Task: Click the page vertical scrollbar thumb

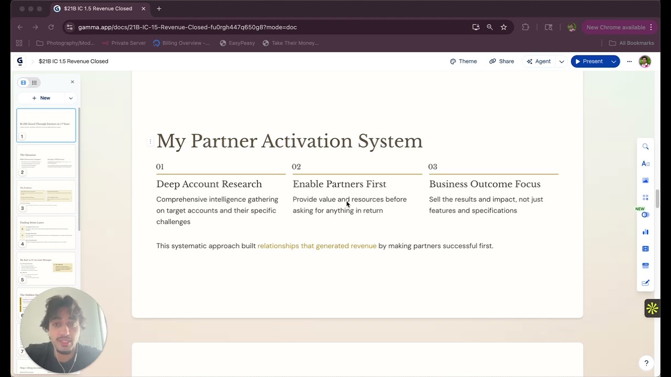Action: coord(657,198)
